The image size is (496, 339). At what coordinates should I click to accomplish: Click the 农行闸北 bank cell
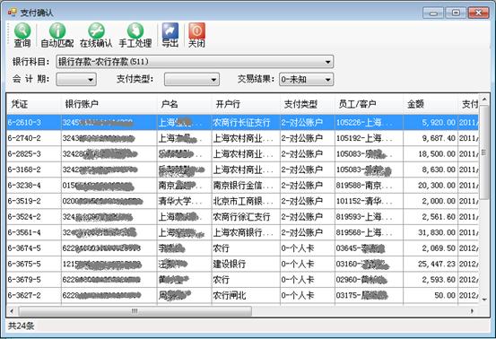click(246, 295)
